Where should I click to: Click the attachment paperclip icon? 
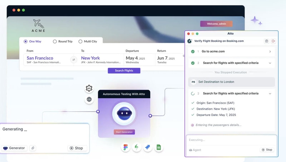point(33,148)
